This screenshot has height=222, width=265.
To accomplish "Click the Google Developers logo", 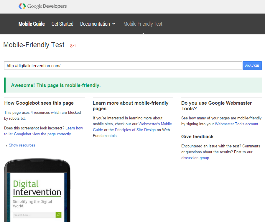I will point(42,6).
